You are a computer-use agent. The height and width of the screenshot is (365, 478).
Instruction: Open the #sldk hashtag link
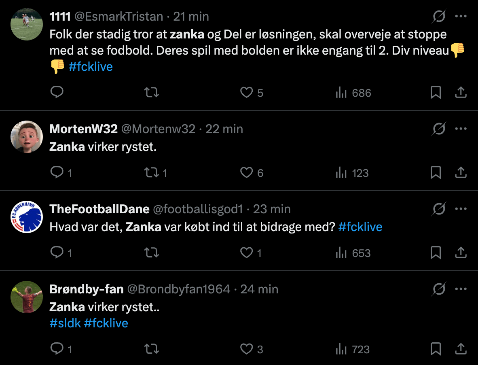(x=65, y=323)
